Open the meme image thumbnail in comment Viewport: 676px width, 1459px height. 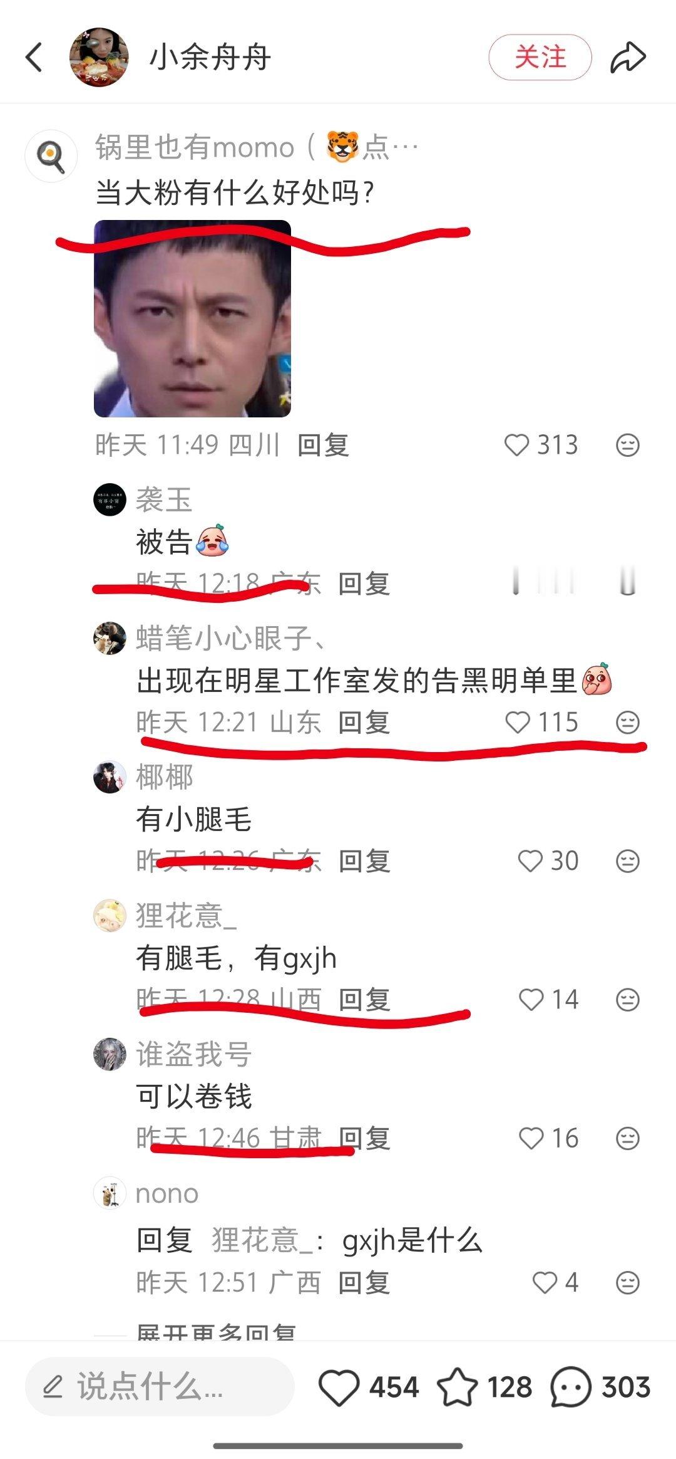pos(192,318)
